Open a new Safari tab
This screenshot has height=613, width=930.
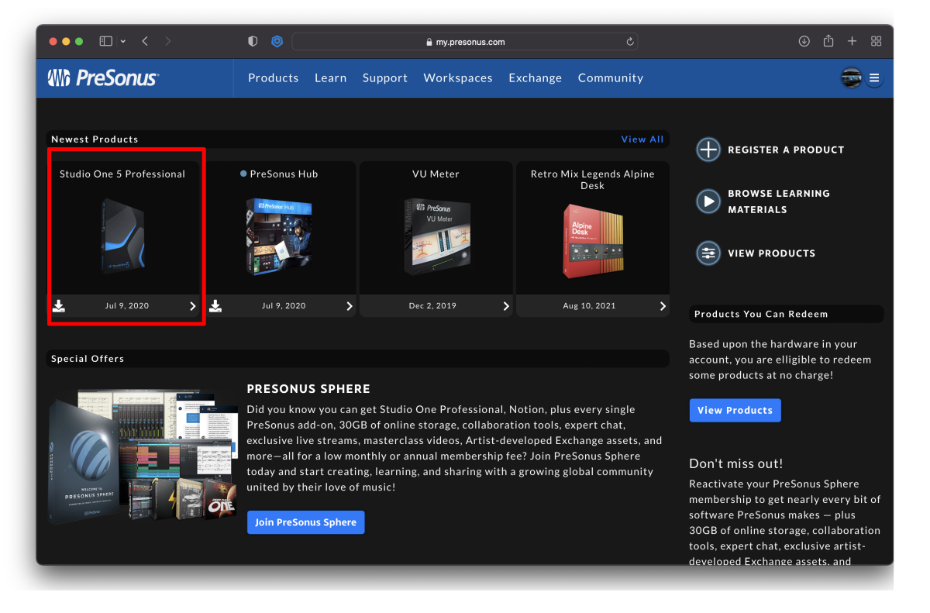[x=852, y=41]
